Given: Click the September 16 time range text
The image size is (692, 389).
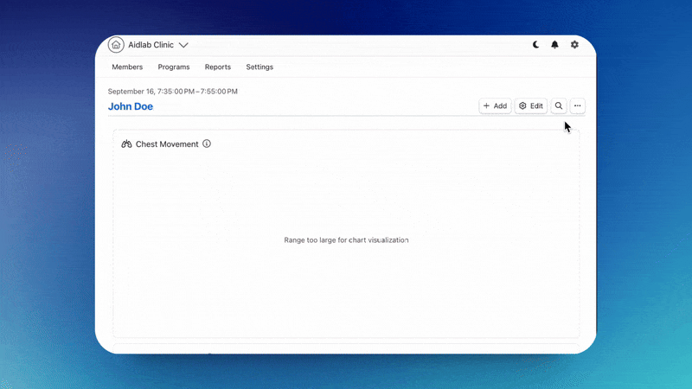Looking at the screenshot, I should coord(173,91).
